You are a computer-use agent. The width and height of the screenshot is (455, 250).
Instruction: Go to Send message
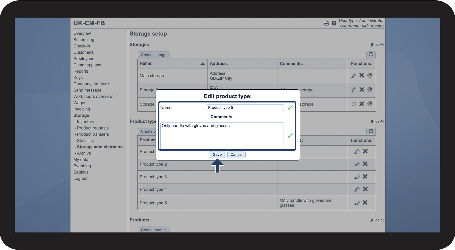click(x=87, y=90)
